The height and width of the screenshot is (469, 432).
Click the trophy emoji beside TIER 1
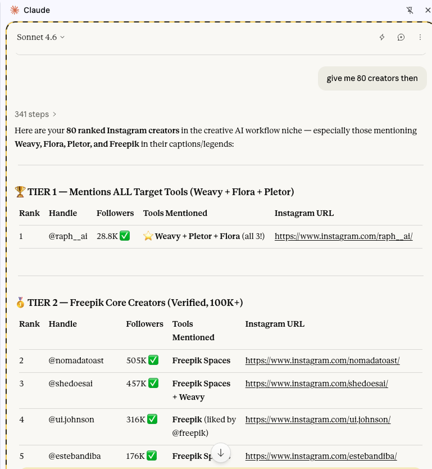20,192
